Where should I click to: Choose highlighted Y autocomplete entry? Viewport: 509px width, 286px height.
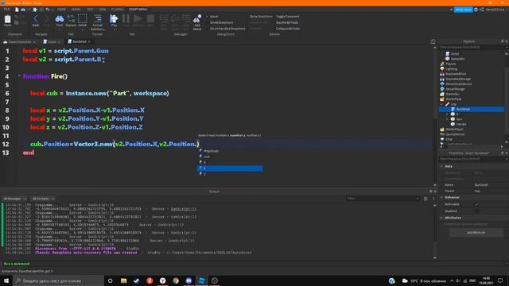pos(230,168)
